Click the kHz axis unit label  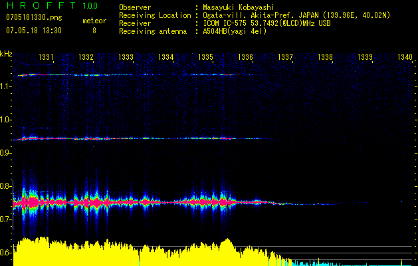(6, 54)
